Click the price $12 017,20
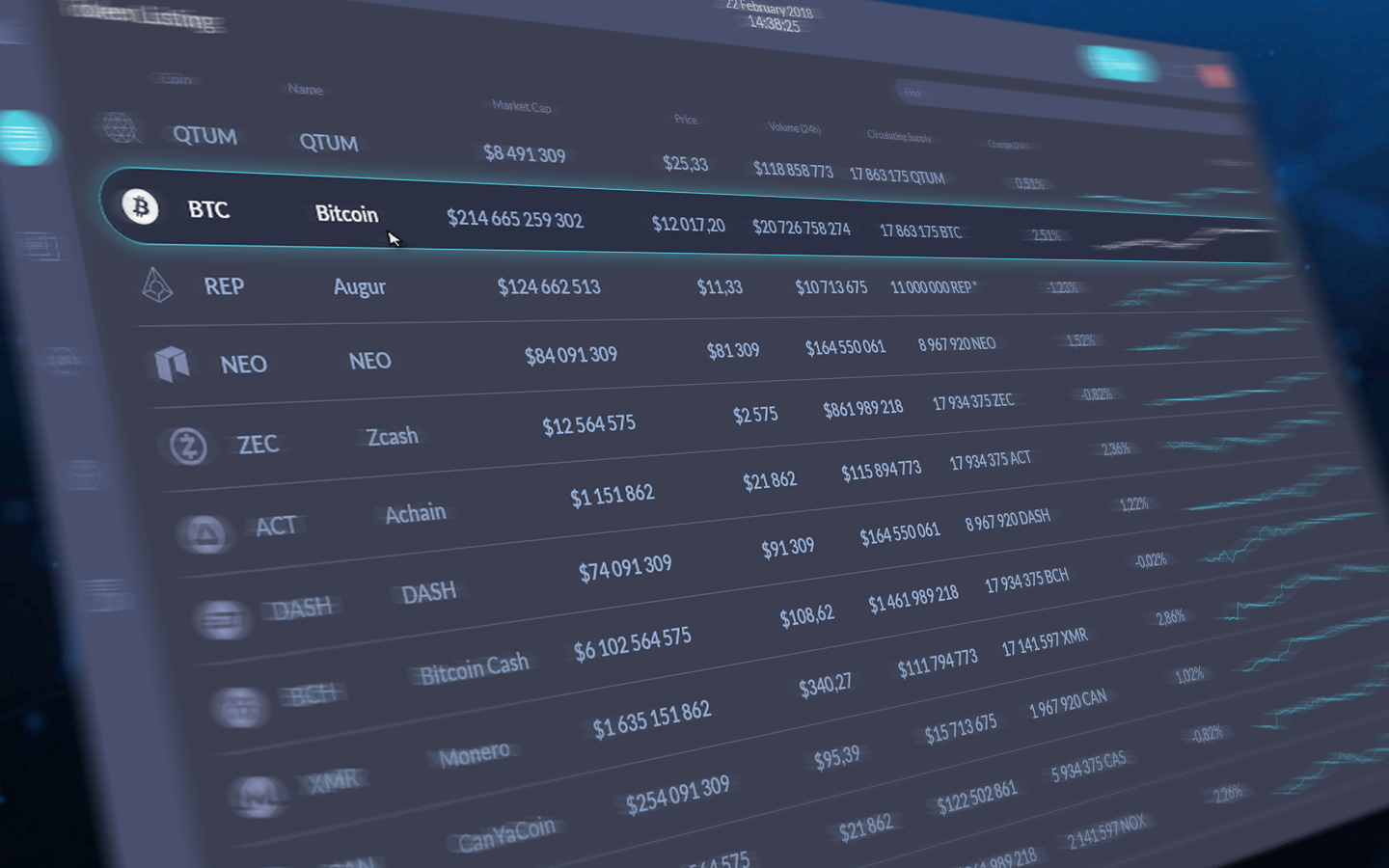1389x868 pixels. tap(688, 225)
